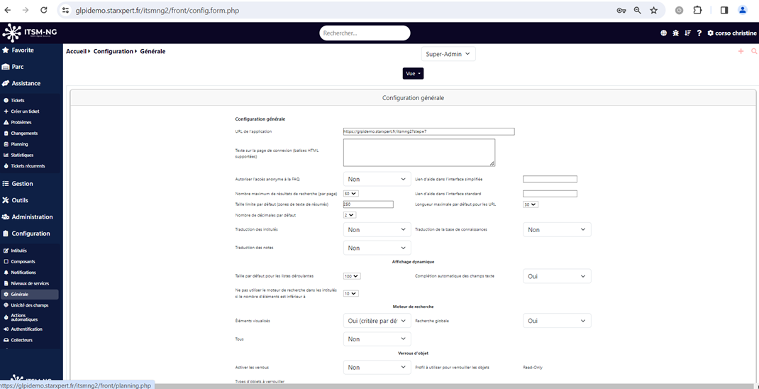Open default URL length dropdown showing 30
Image resolution: width=759 pixels, height=389 pixels.
click(531, 204)
